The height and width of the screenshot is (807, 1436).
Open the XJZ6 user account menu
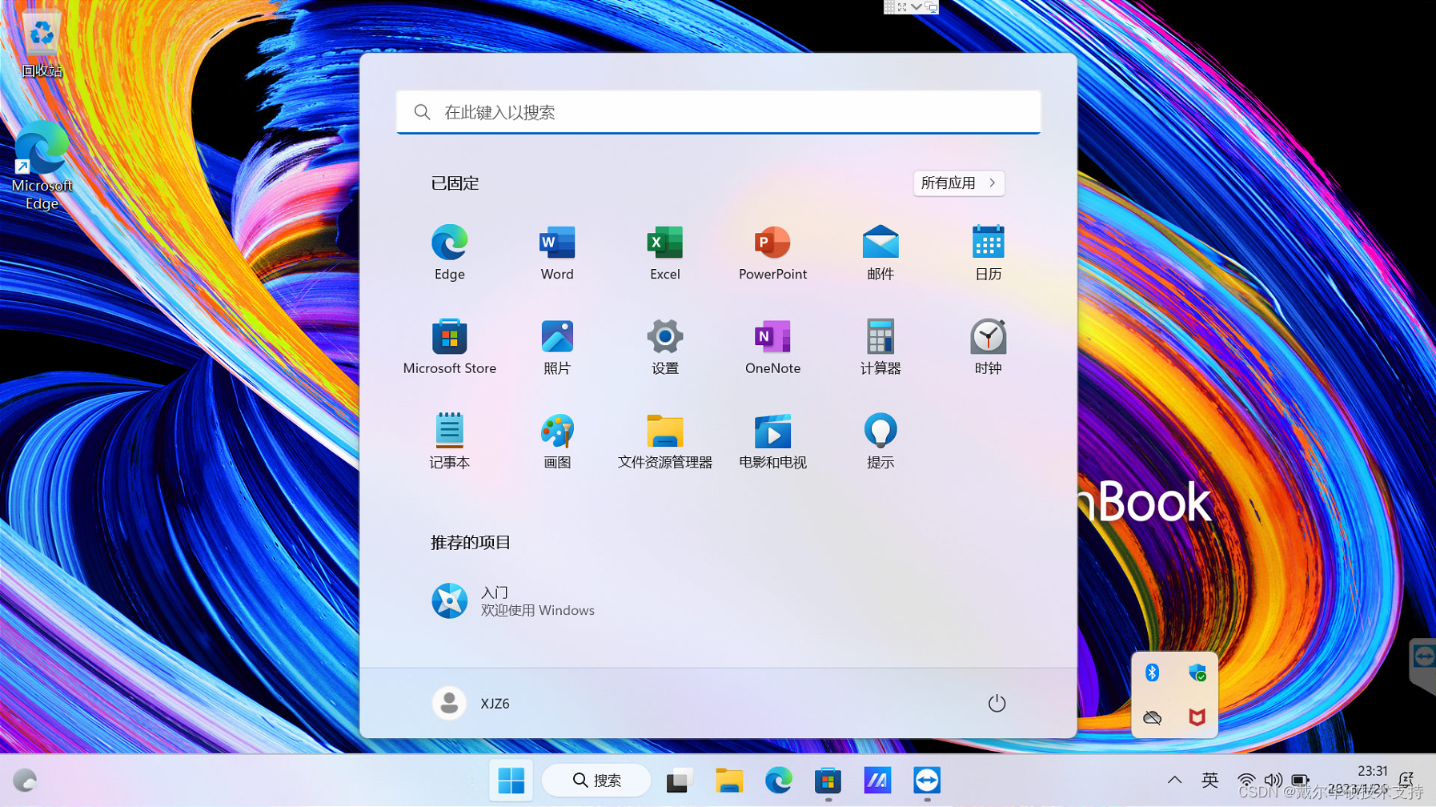pos(471,703)
